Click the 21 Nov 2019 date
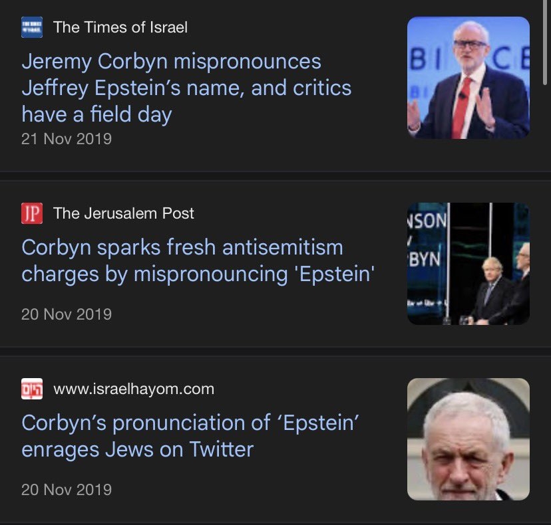The height and width of the screenshot is (525, 551). [67, 139]
